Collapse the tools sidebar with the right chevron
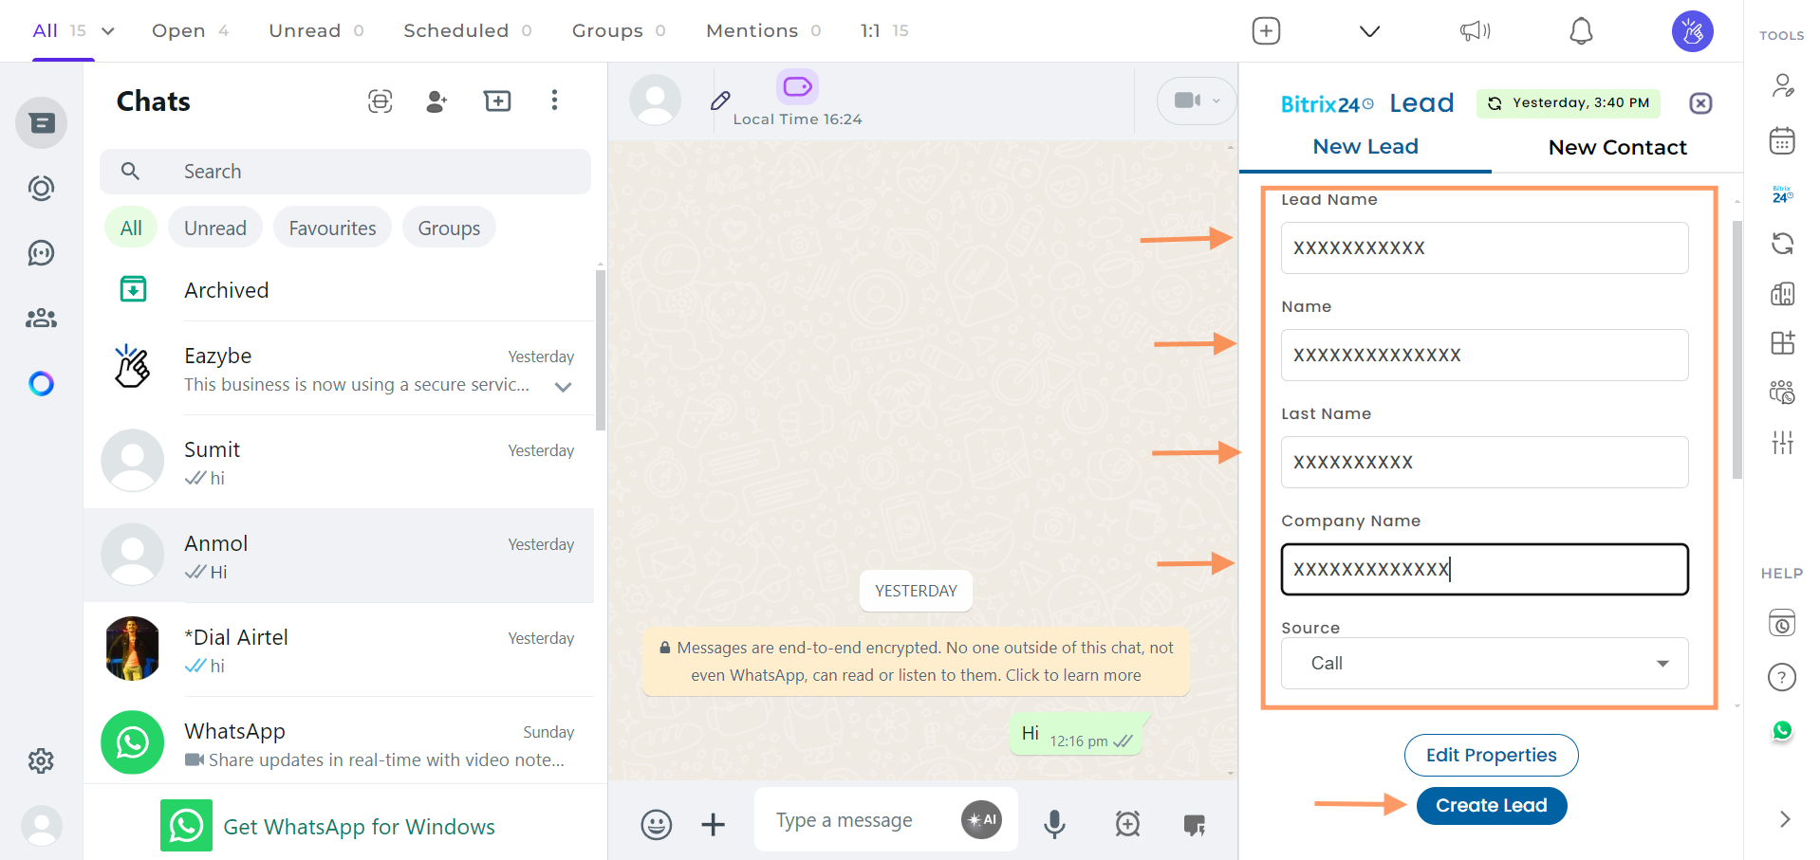This screenshot has width=1820, height=860. 1785,819
